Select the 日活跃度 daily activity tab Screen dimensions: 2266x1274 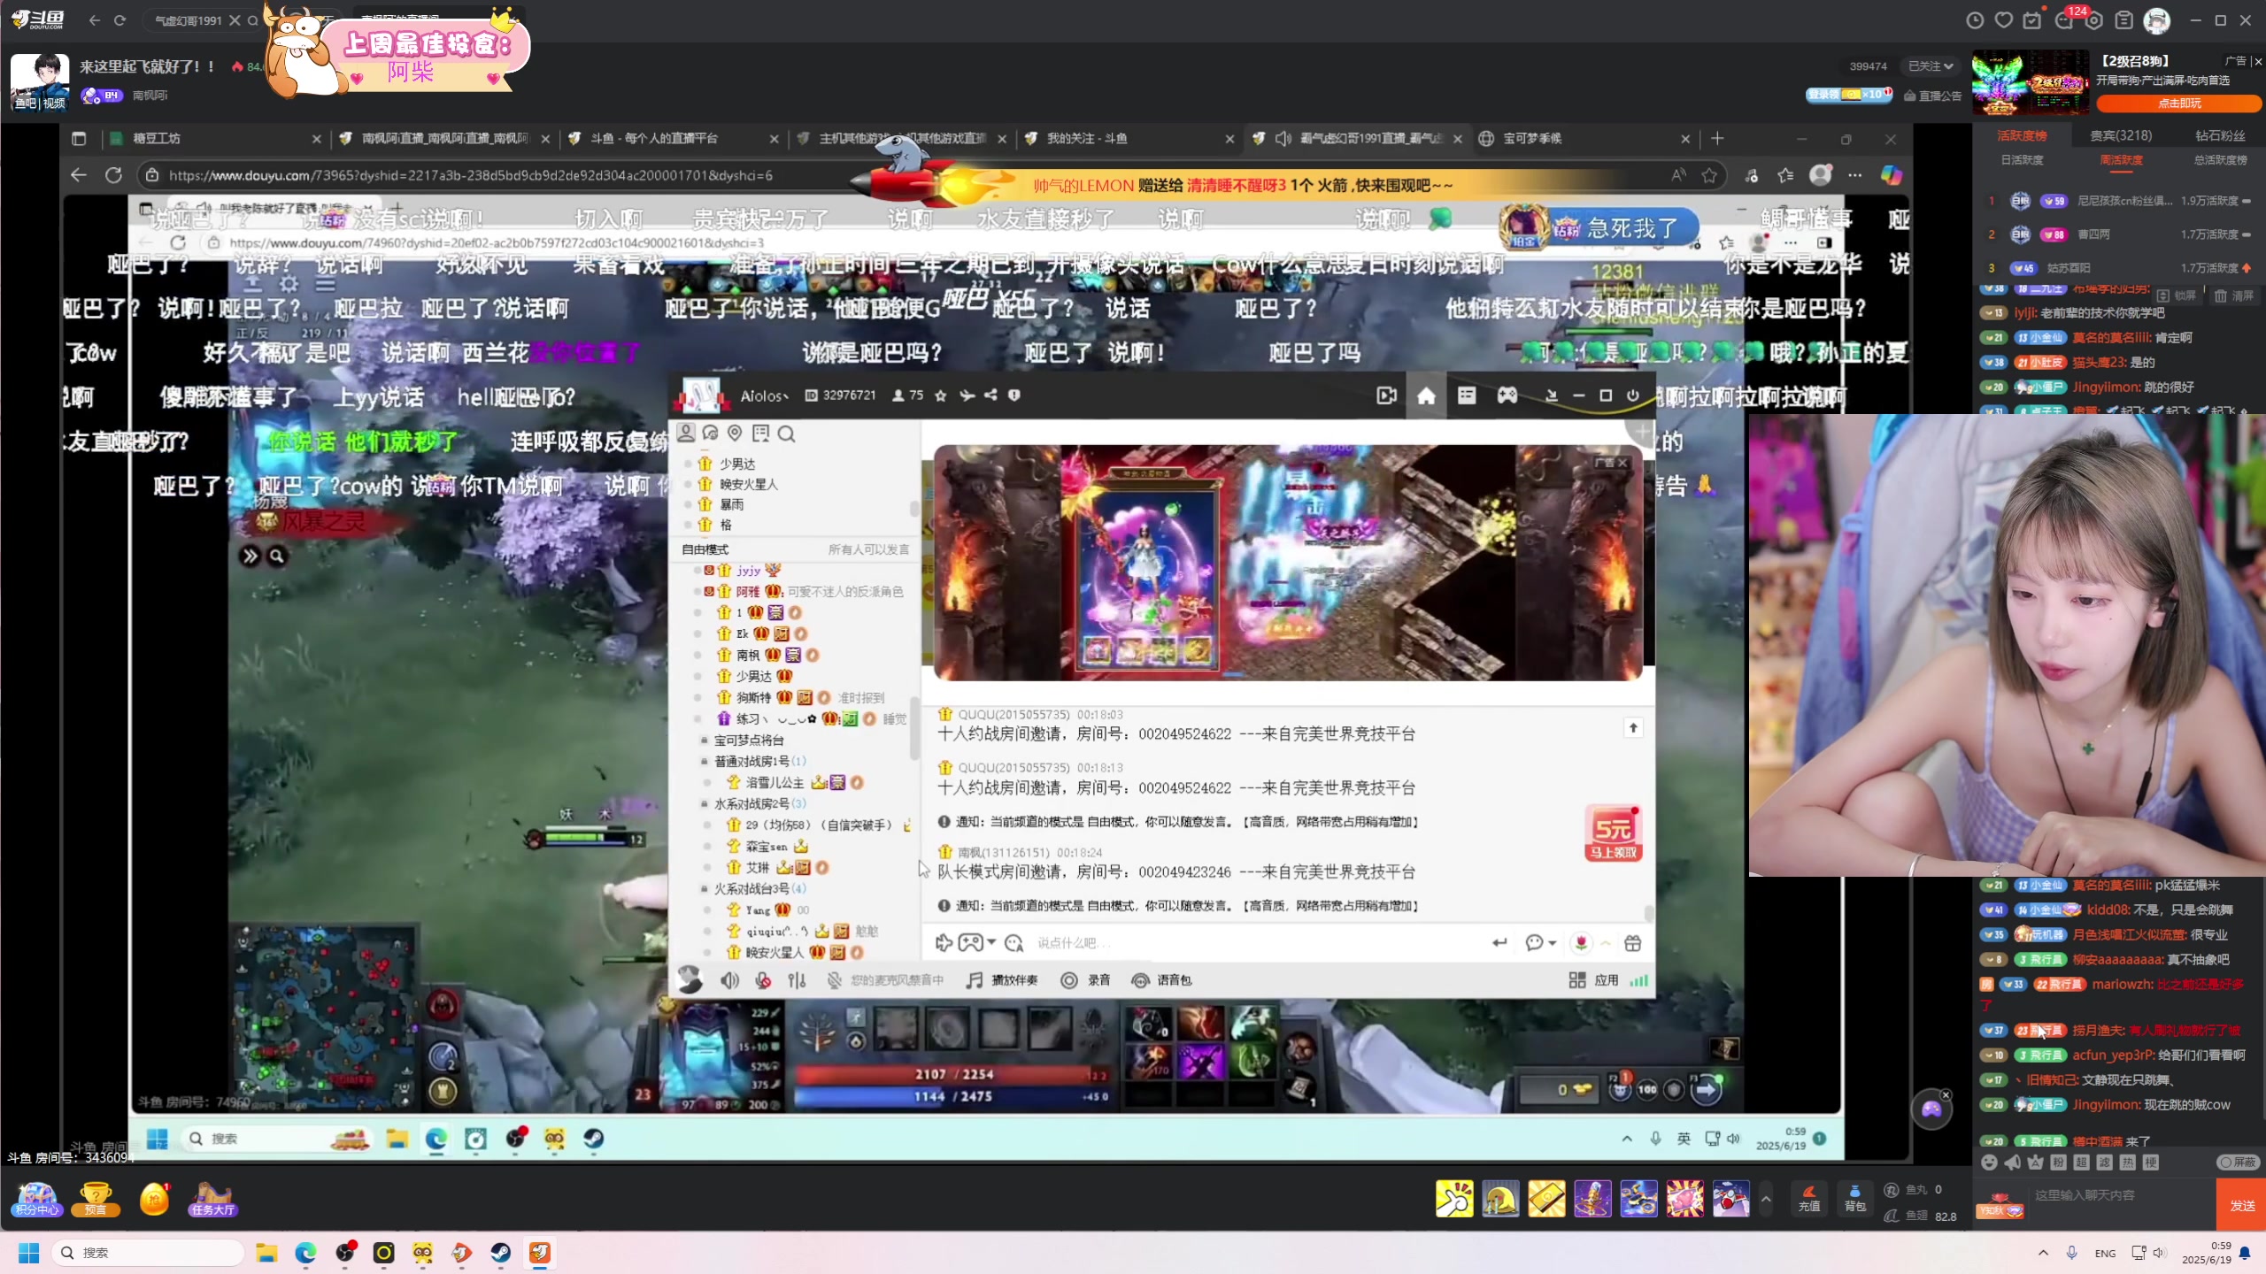coord(2023,160)
